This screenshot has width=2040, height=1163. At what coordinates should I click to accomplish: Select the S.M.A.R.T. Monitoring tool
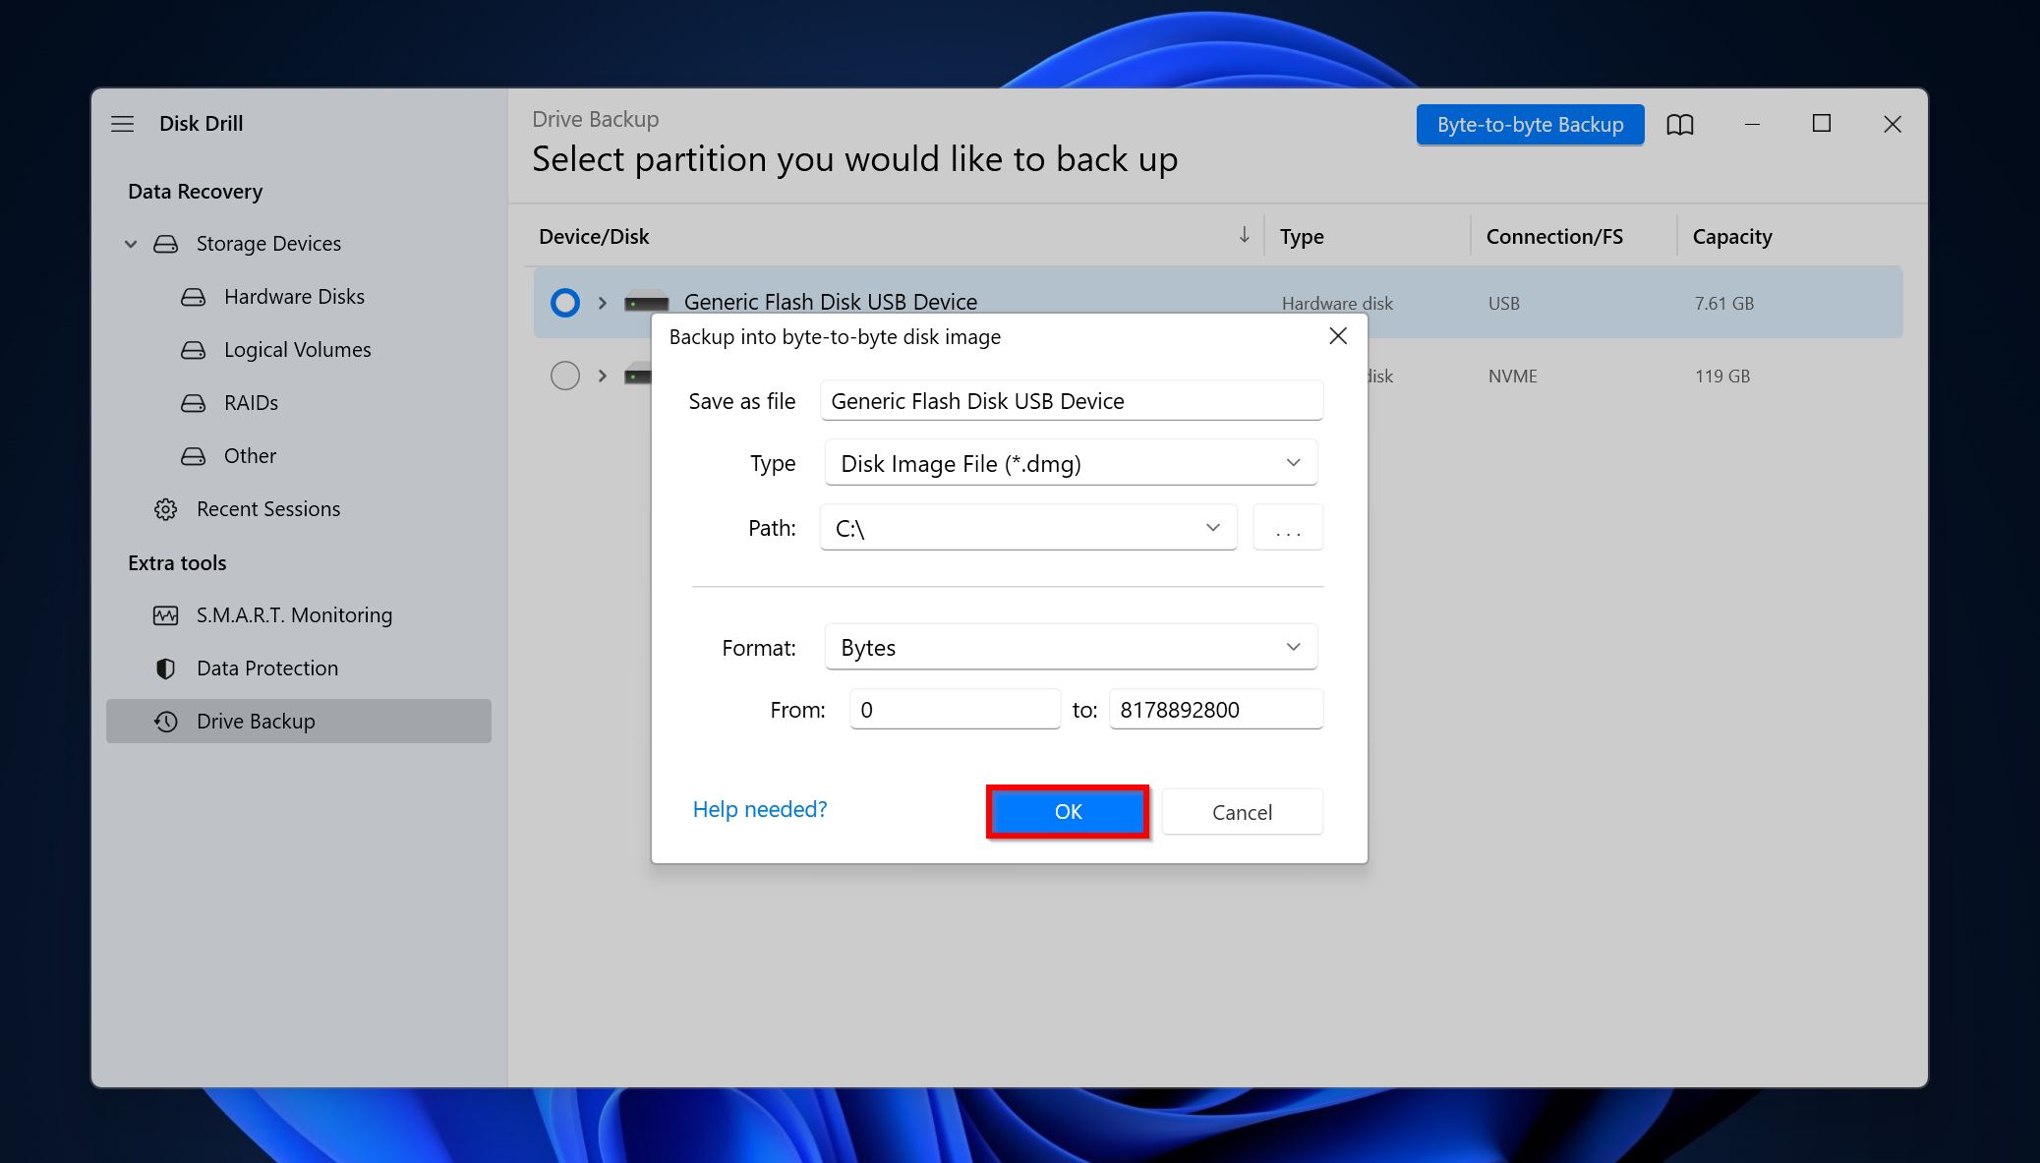point(296,613)
